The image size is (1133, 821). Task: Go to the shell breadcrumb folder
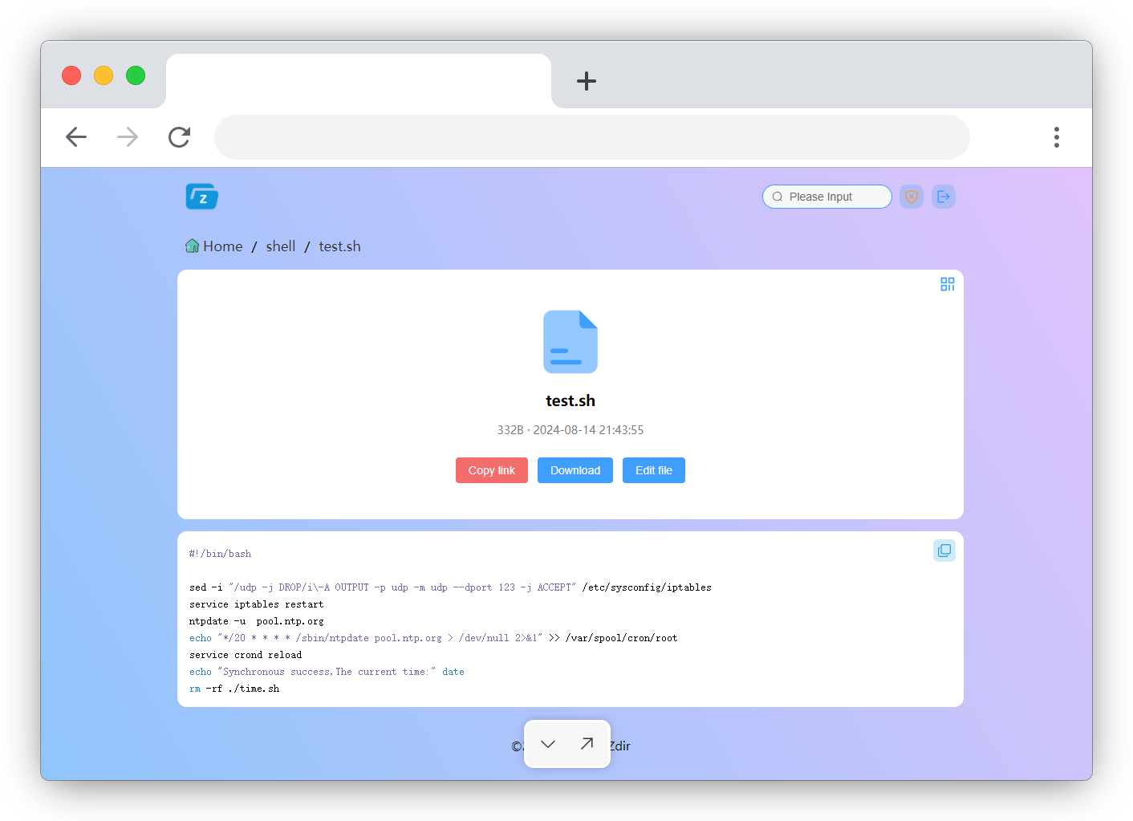tap(280, 246)
